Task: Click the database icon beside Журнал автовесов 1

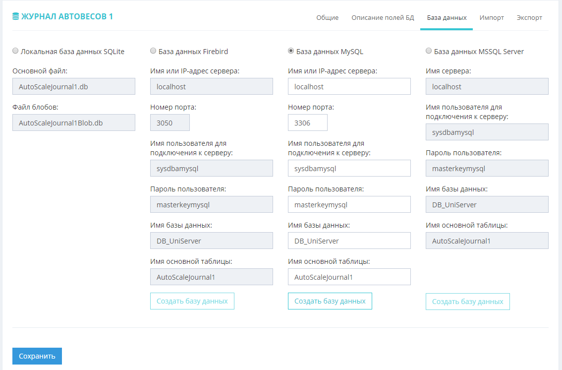Action: tap(16, 17)
